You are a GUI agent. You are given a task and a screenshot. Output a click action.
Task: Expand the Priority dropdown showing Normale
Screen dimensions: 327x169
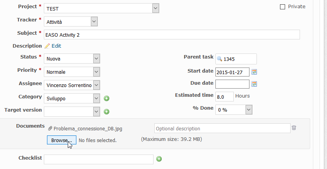coord(72,72)
